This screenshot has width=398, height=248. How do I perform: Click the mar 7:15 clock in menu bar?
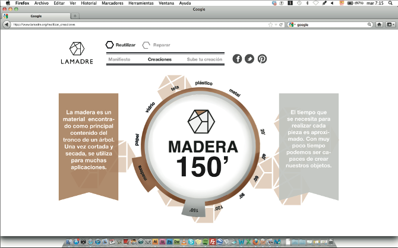tap(375, 3)
